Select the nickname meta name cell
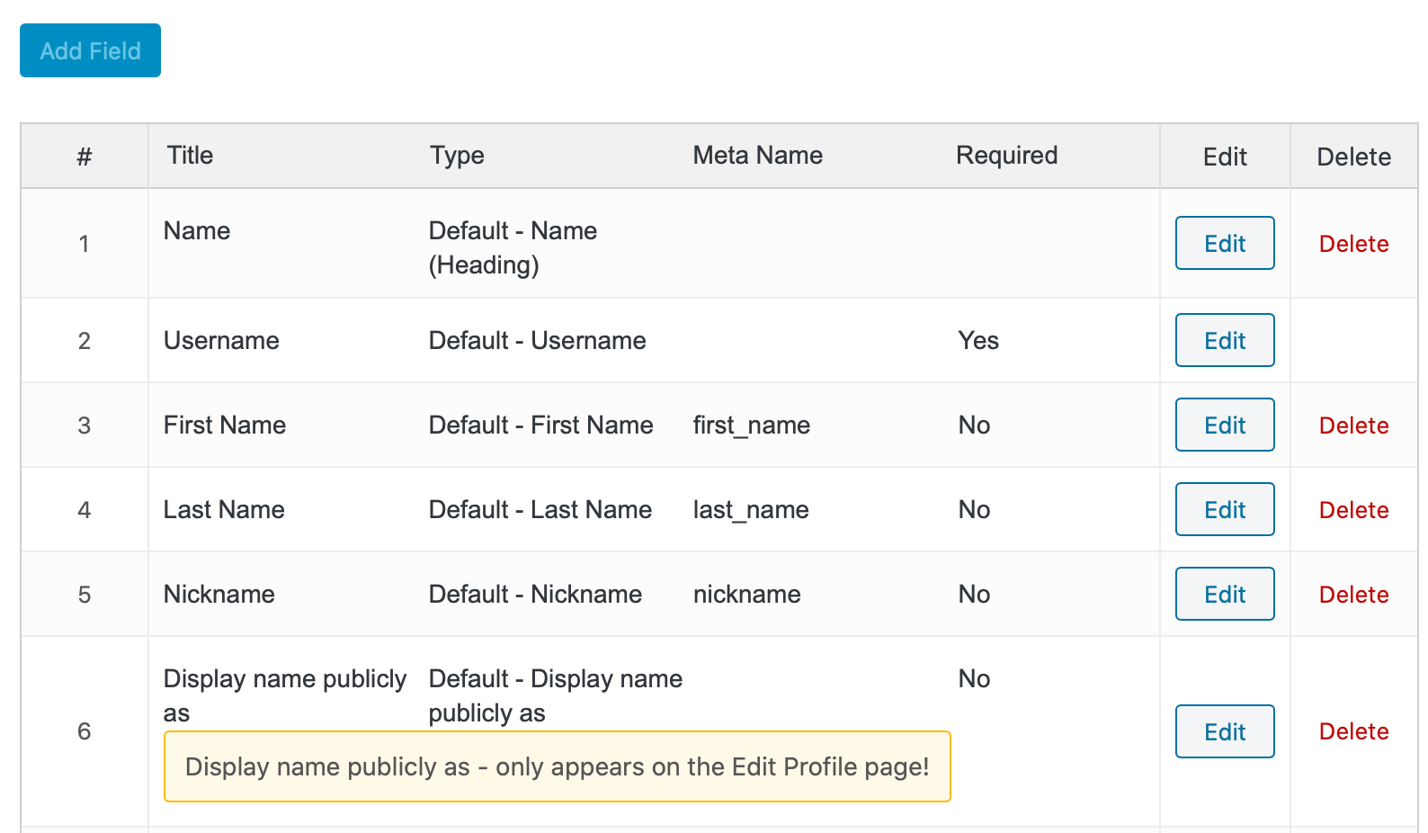The image size is (1428, 833). 746,594
